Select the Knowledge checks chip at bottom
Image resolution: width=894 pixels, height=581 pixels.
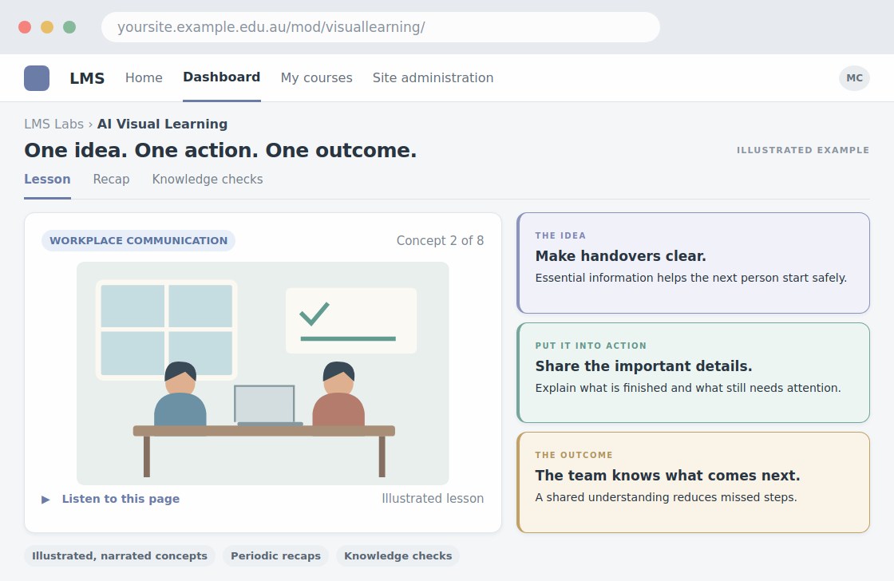point(398,556)
